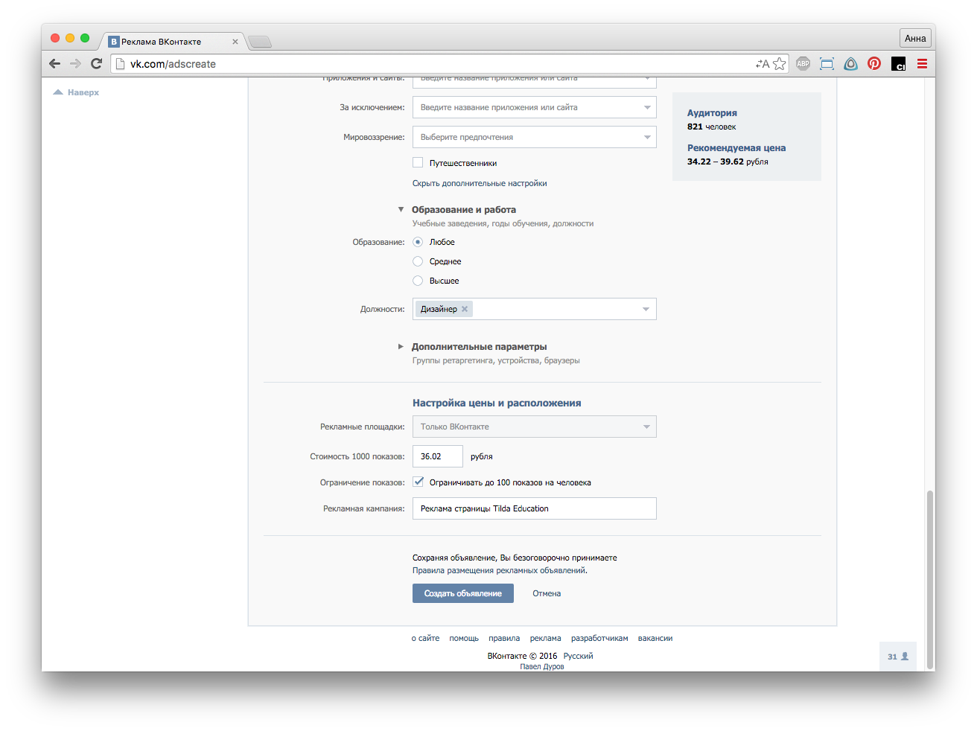Image resolution: width=977 pixels, height=731 pixels.
Task: Click the cost per 1000 impressions field
Action: (437, 456)
